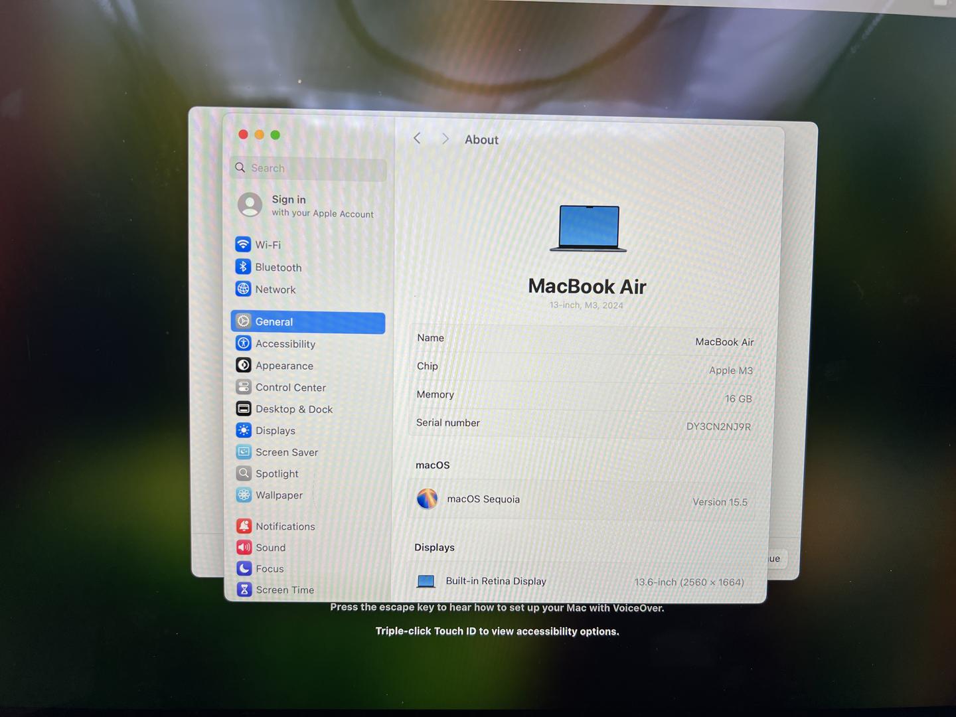Focus the Search field
The image size is (956, 717).
(309, 168)
